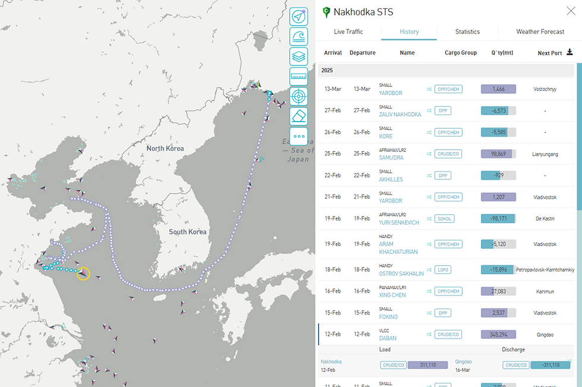Click DPP tag in ZALIV NAKHODKA row

(x=442, y=110)
